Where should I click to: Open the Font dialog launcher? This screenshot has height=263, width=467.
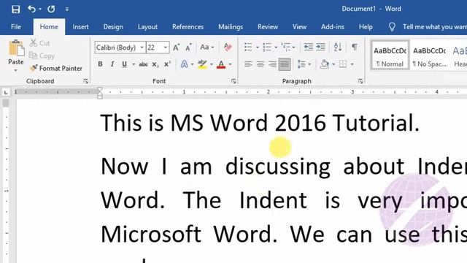point(233,81)
